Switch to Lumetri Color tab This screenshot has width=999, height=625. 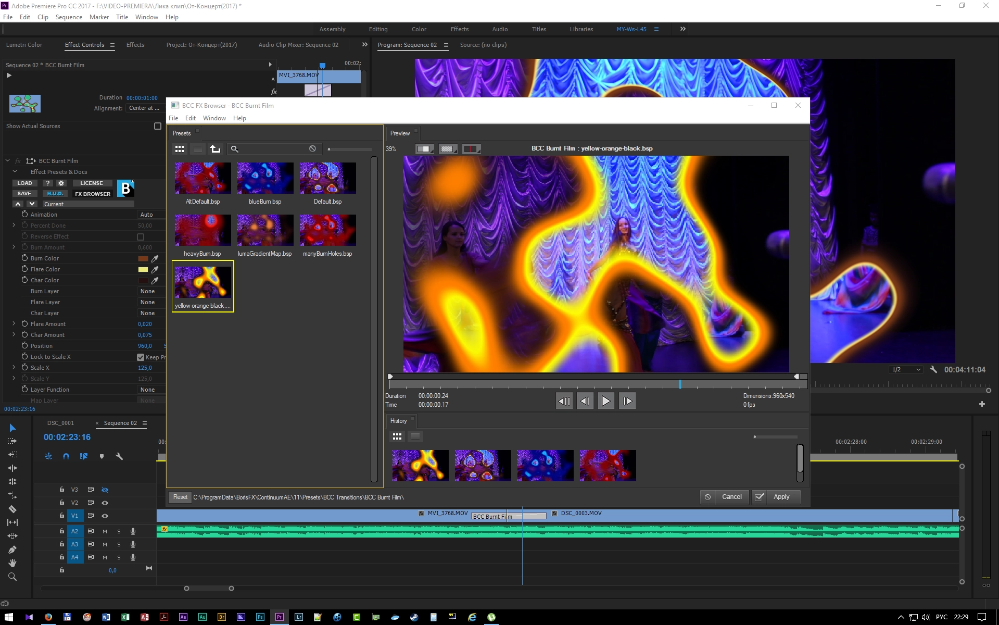coord(24,45)
